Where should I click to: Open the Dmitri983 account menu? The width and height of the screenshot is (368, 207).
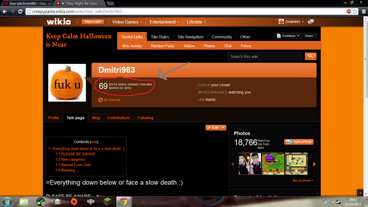(291, 22)
